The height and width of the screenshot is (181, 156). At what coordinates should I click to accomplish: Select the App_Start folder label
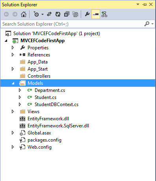click(37, 69)
